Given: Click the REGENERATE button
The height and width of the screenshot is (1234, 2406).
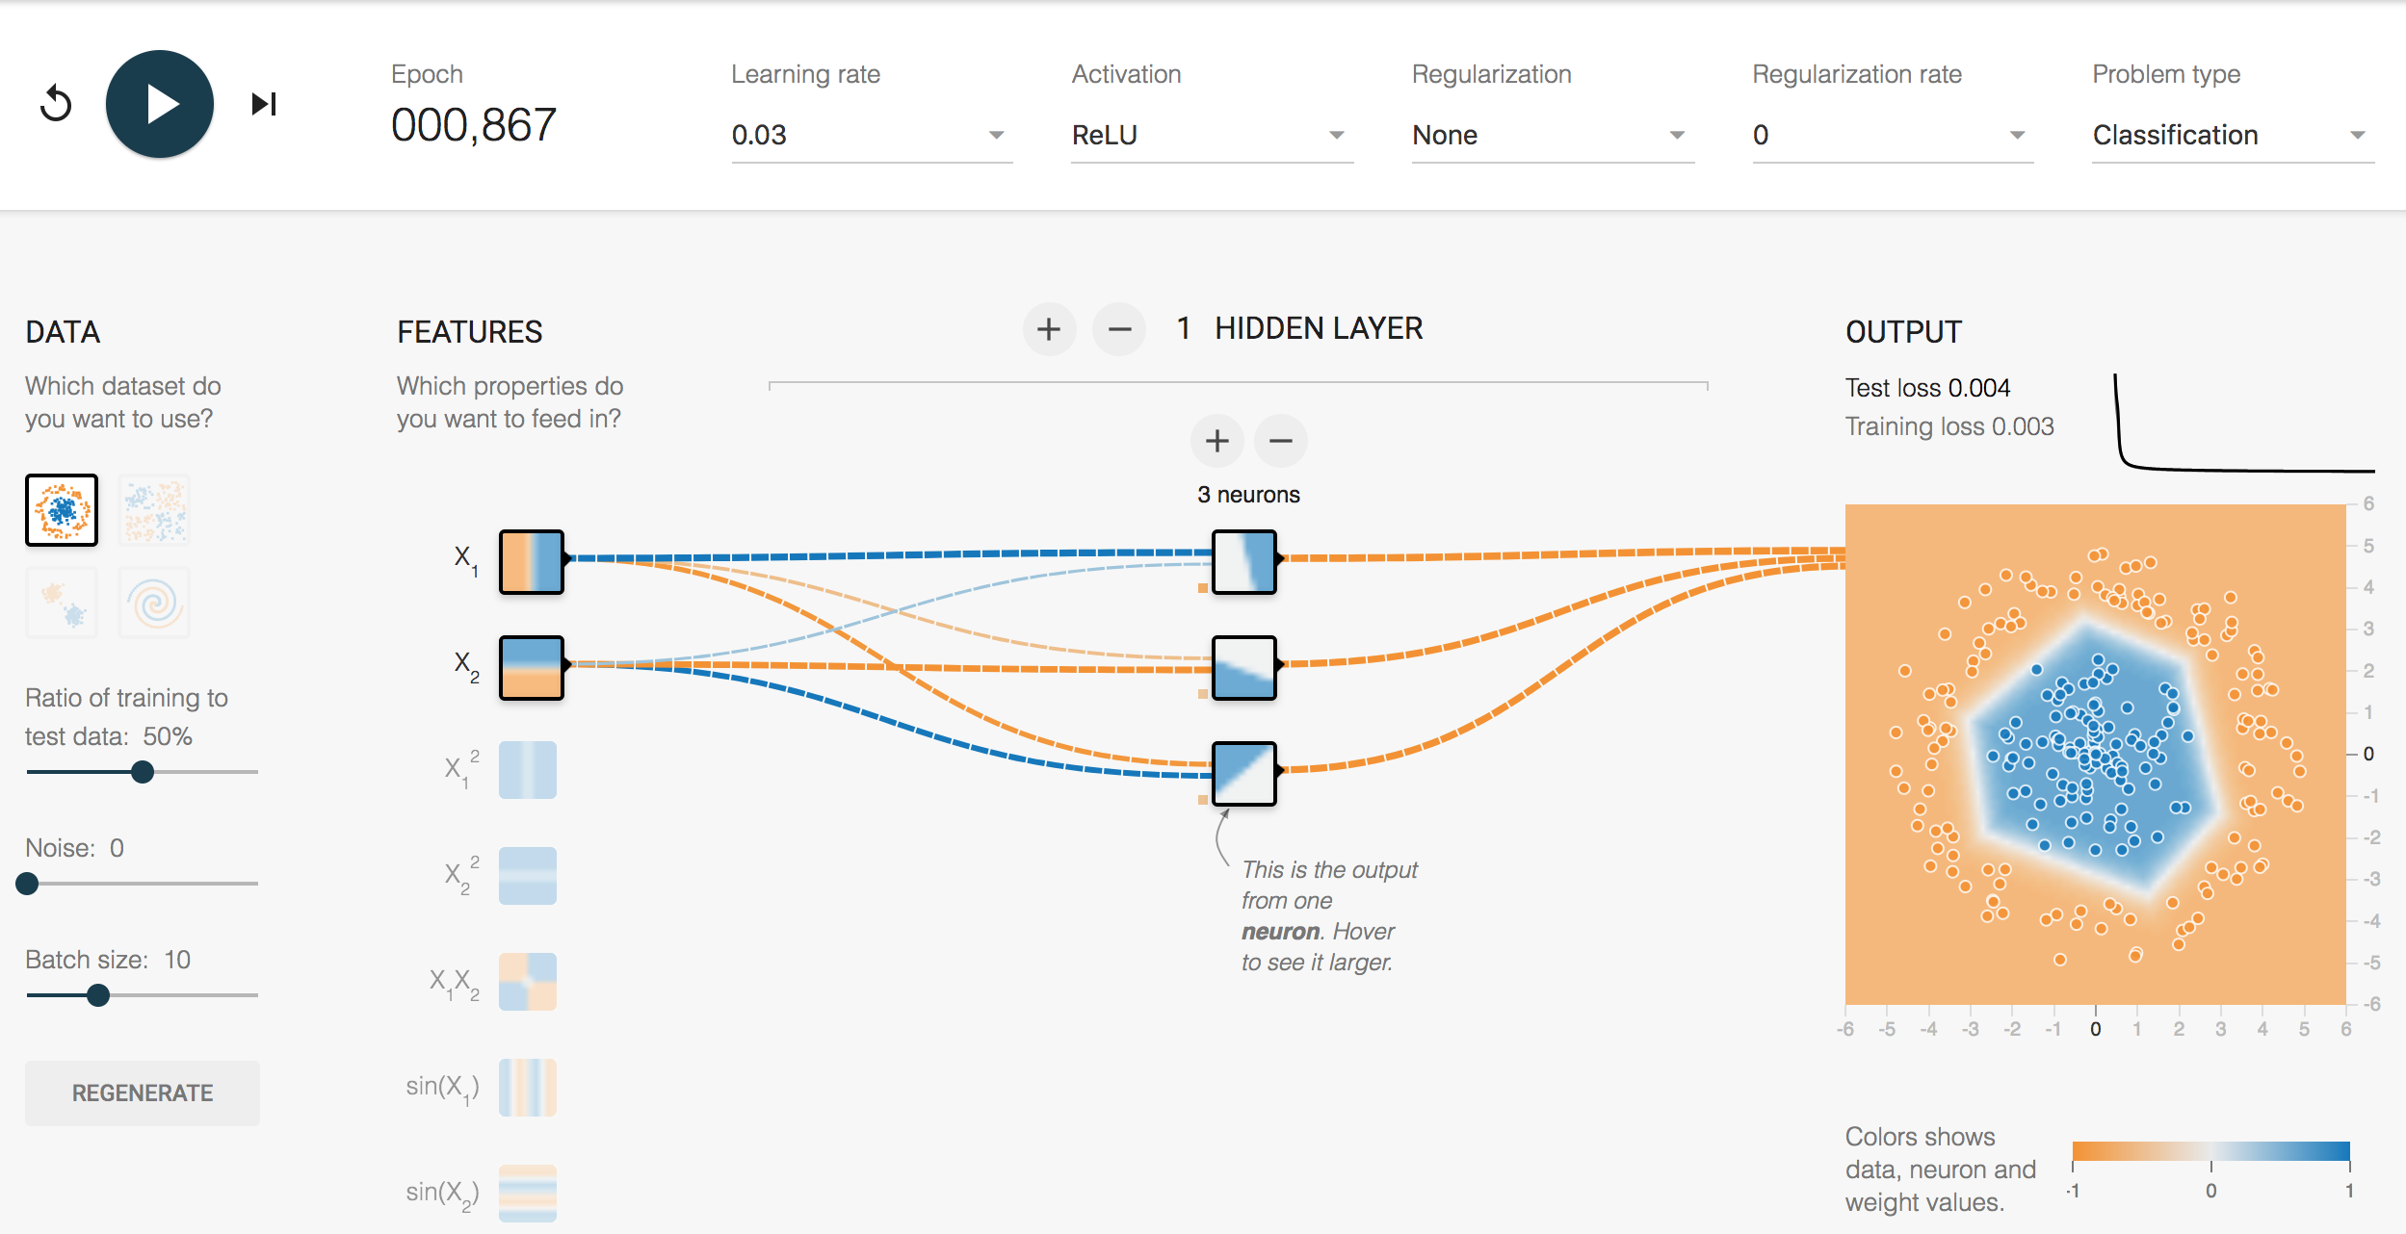Looking at the screenshot, I should pos(144,1091).
